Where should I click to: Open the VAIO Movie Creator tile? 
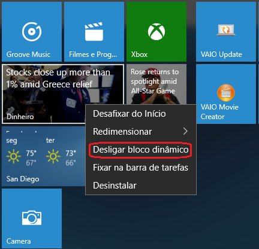pyautogui.click(x=226, y=94)
